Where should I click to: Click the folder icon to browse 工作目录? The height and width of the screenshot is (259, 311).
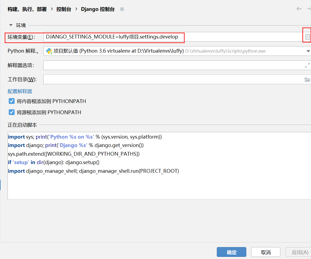click(x=307, y=79)
